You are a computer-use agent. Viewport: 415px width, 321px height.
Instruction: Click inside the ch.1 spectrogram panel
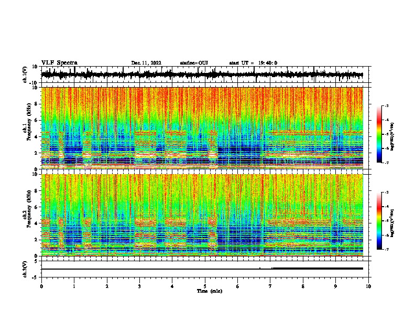[202, 128]
